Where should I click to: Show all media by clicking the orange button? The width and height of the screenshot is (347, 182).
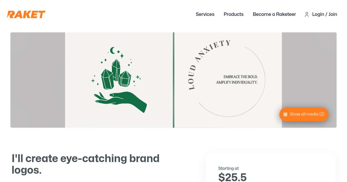(x=304, y=114)
